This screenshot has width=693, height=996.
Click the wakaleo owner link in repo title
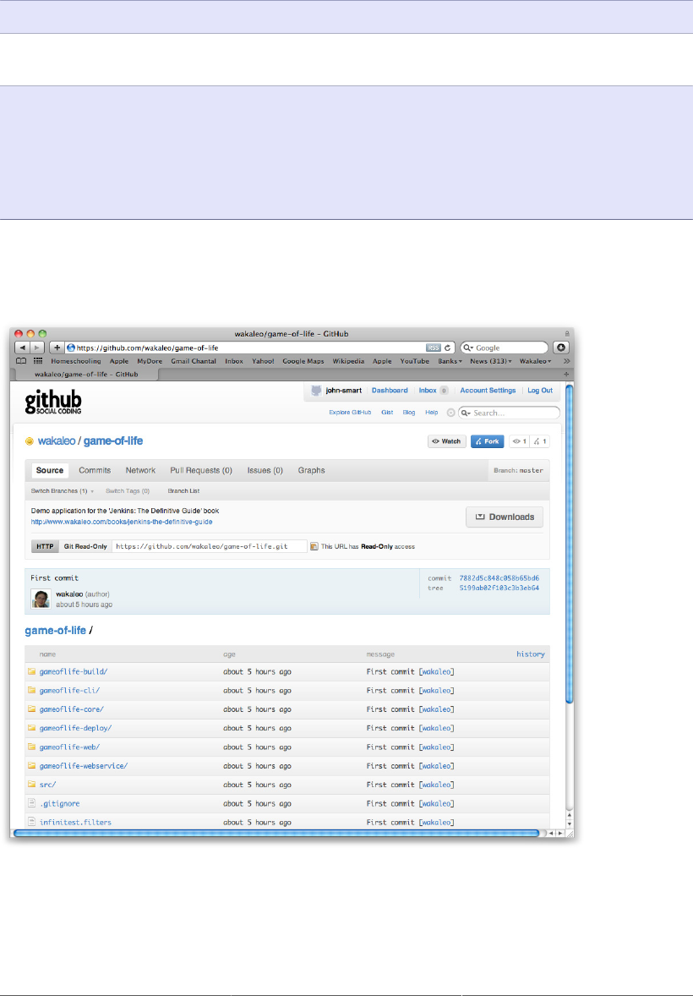point(57,441)
